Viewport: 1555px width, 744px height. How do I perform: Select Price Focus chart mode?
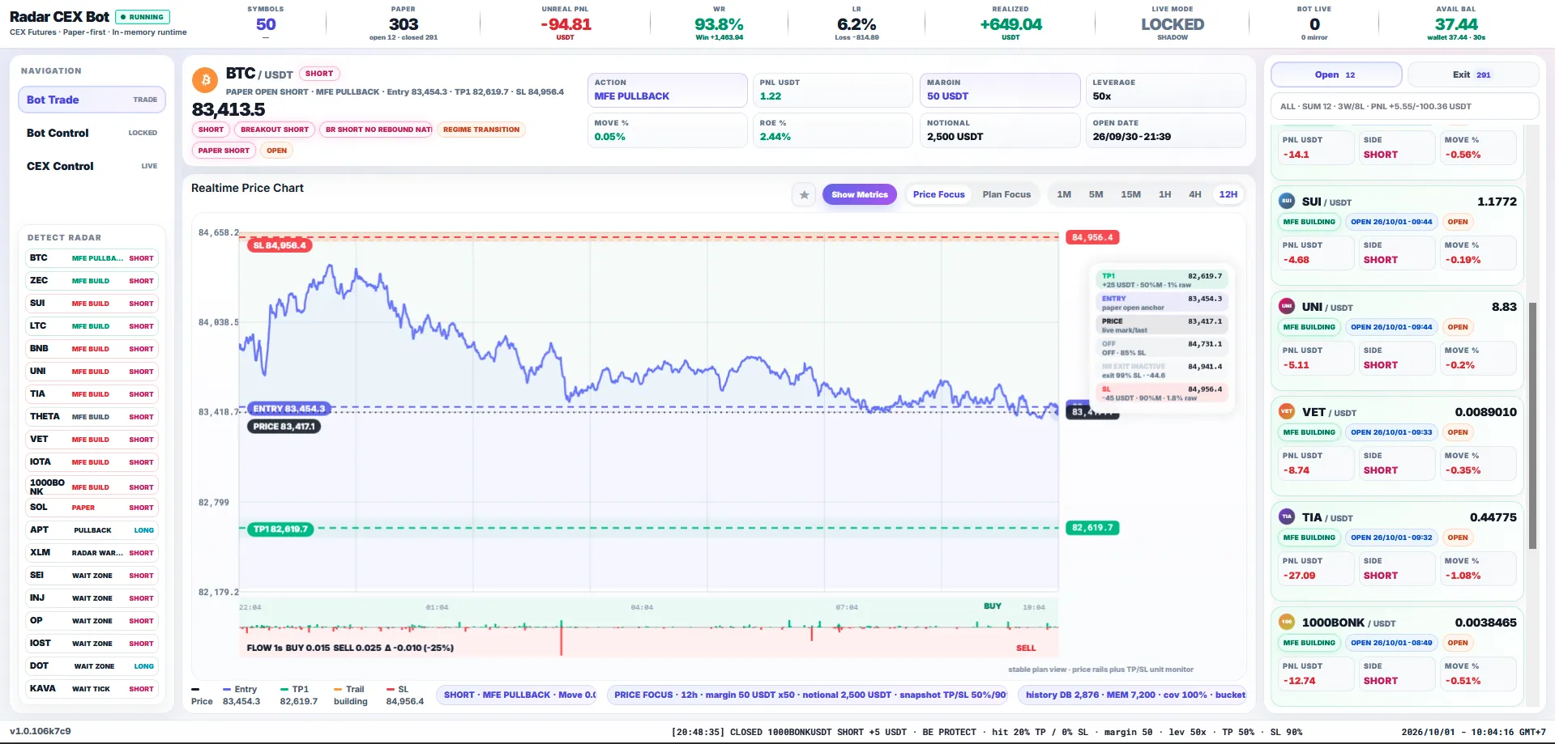tap(938, 194)
